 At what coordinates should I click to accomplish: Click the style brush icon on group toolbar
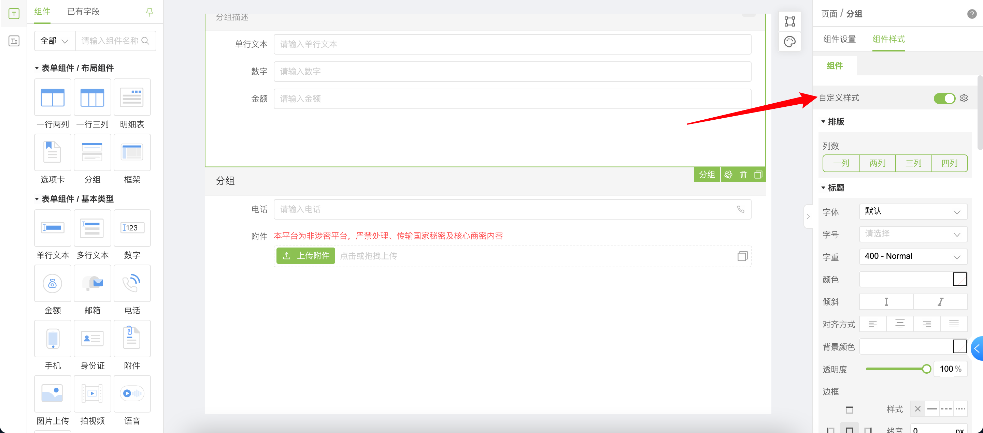click(x=728, y=175)
